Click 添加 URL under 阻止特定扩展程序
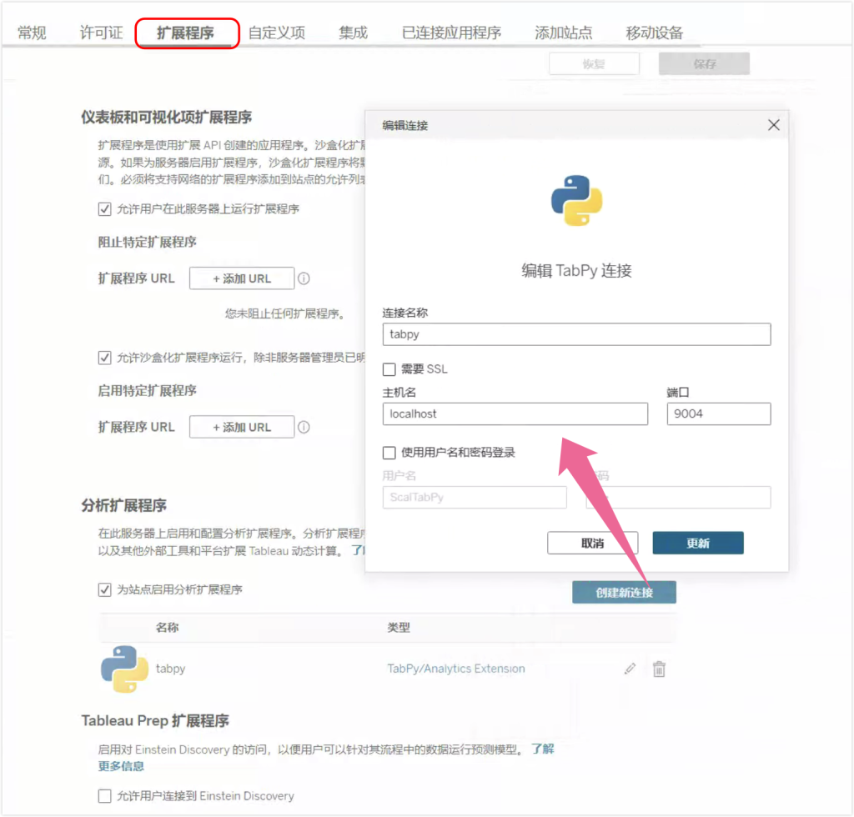 pos(242,278)
